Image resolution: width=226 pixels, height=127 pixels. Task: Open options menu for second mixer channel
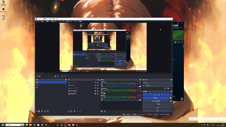(102, 91)
